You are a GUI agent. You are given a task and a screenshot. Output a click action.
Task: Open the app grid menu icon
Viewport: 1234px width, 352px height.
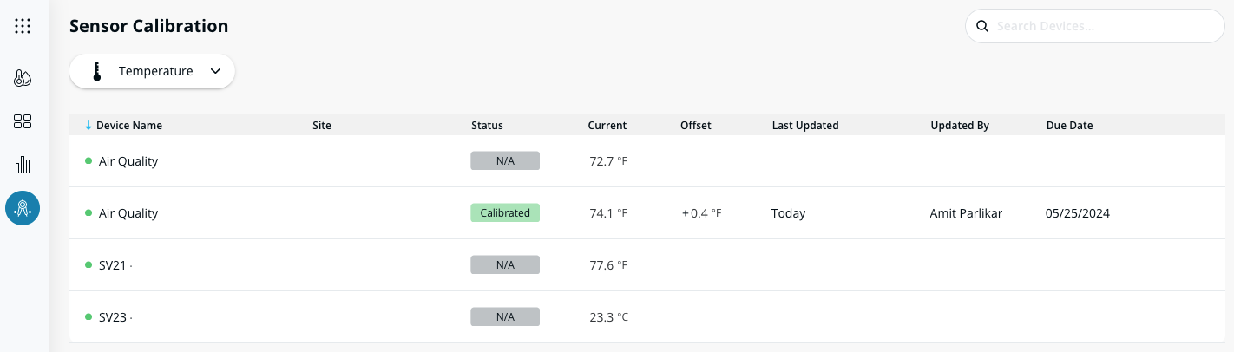23,26
